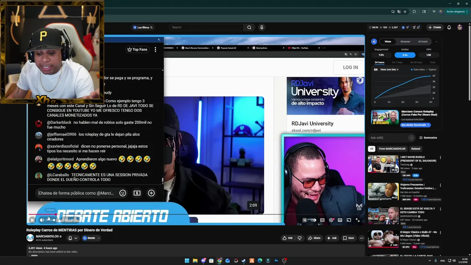This screenshot has width=471, height=265.
Task: Select the Resumen tab in vidIQ
Action: [x=405, y=42]
